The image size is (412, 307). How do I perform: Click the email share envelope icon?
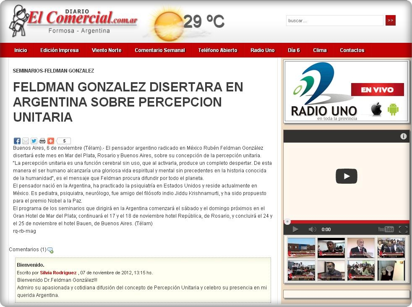coord(26,141)
